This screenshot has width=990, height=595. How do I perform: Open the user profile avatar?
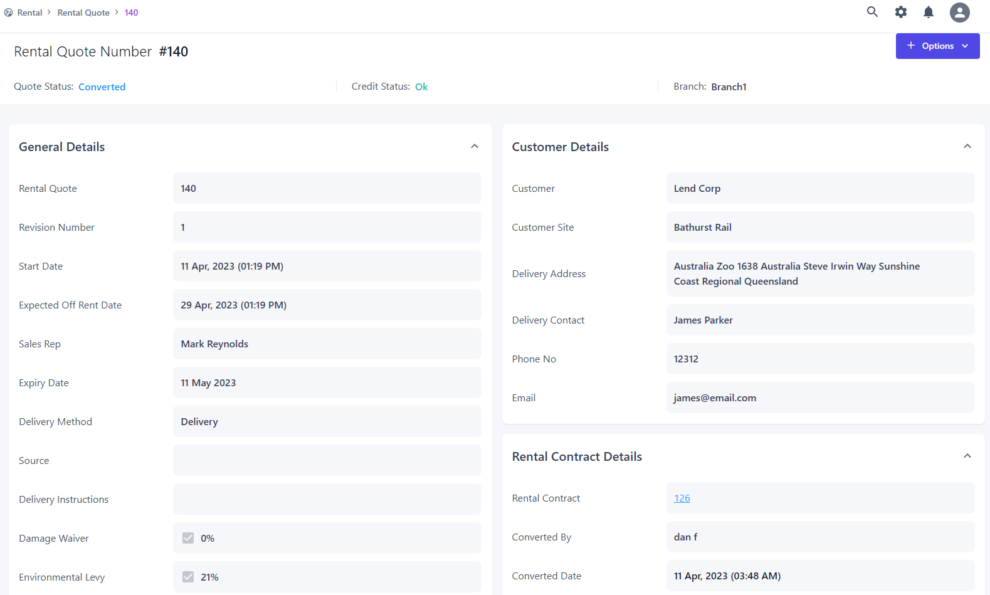point(959,13)
